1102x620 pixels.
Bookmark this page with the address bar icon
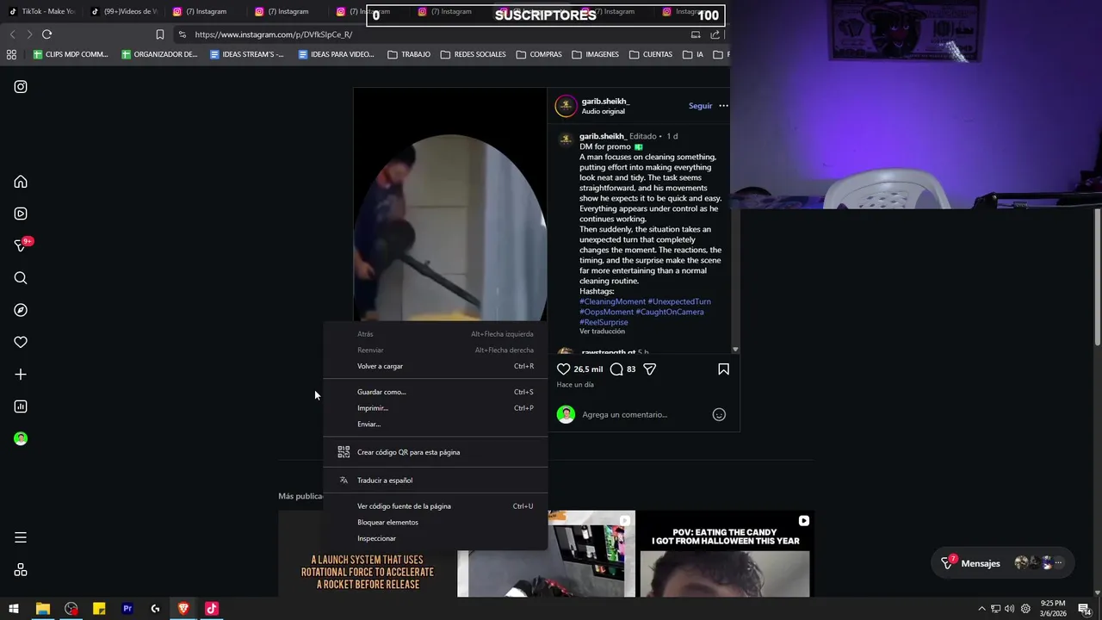click(x=159, y=34)
